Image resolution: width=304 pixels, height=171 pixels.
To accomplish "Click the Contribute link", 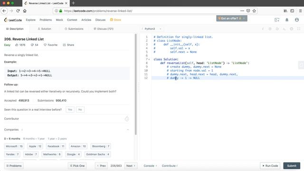I will [170, 166].
